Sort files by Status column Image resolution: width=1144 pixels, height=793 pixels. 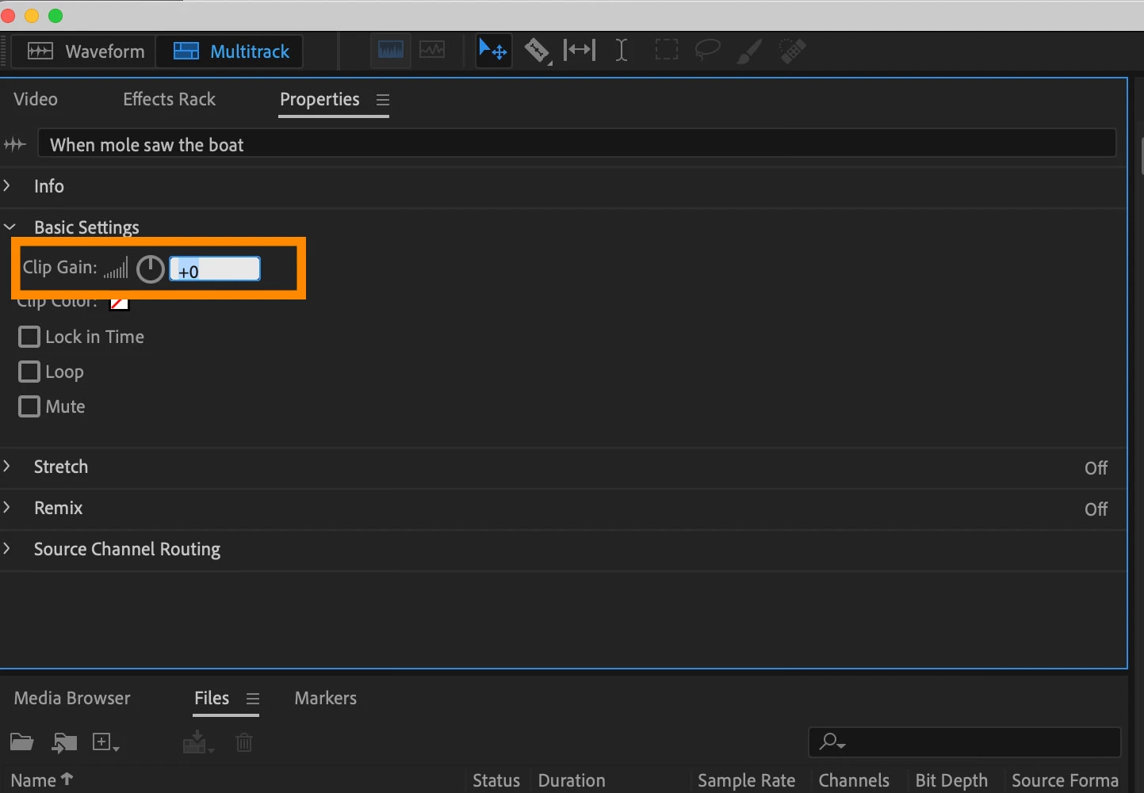496,780
